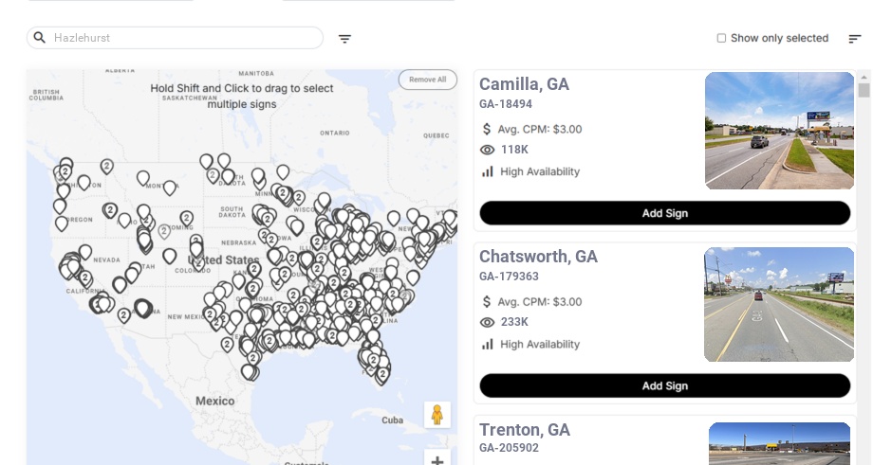Click the Remove All button on map
This screenshot has height=465, width=873.
click(x=427, y=80)
